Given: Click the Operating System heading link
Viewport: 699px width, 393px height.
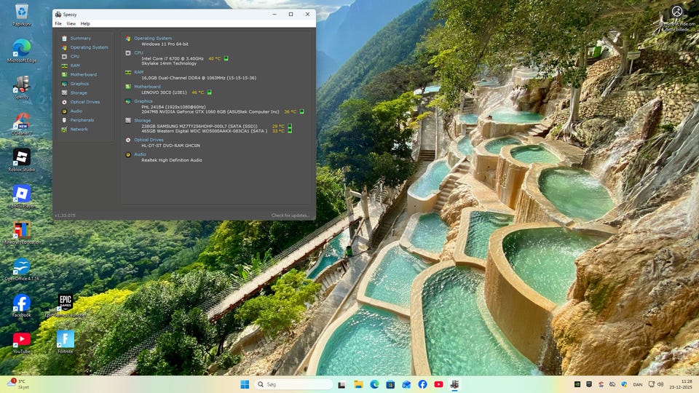Looking at the screenshot, I should pos(153,38).
